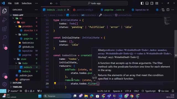Viewport: 177px width, 99px height.
Task: Go back with the navigation arrow
Action: [x=51, y=3]
